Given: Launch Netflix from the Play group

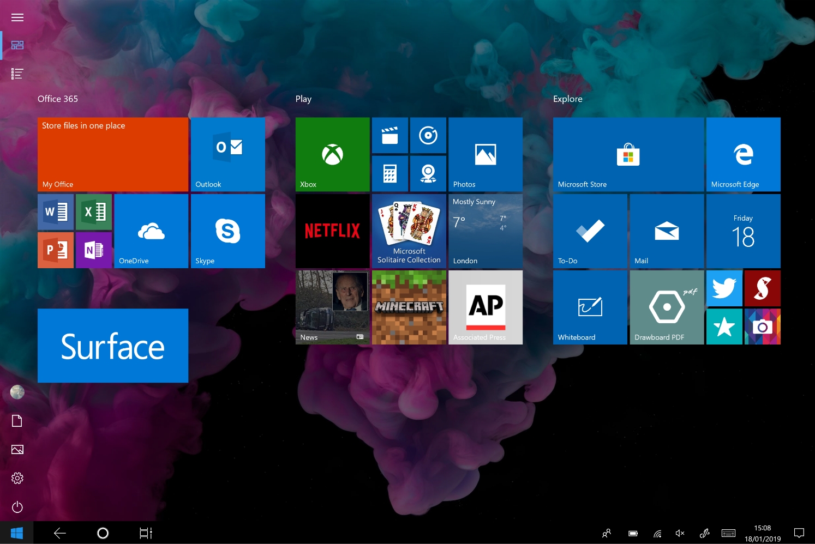Looking at the screenshot, I should (x=332, y=231).
